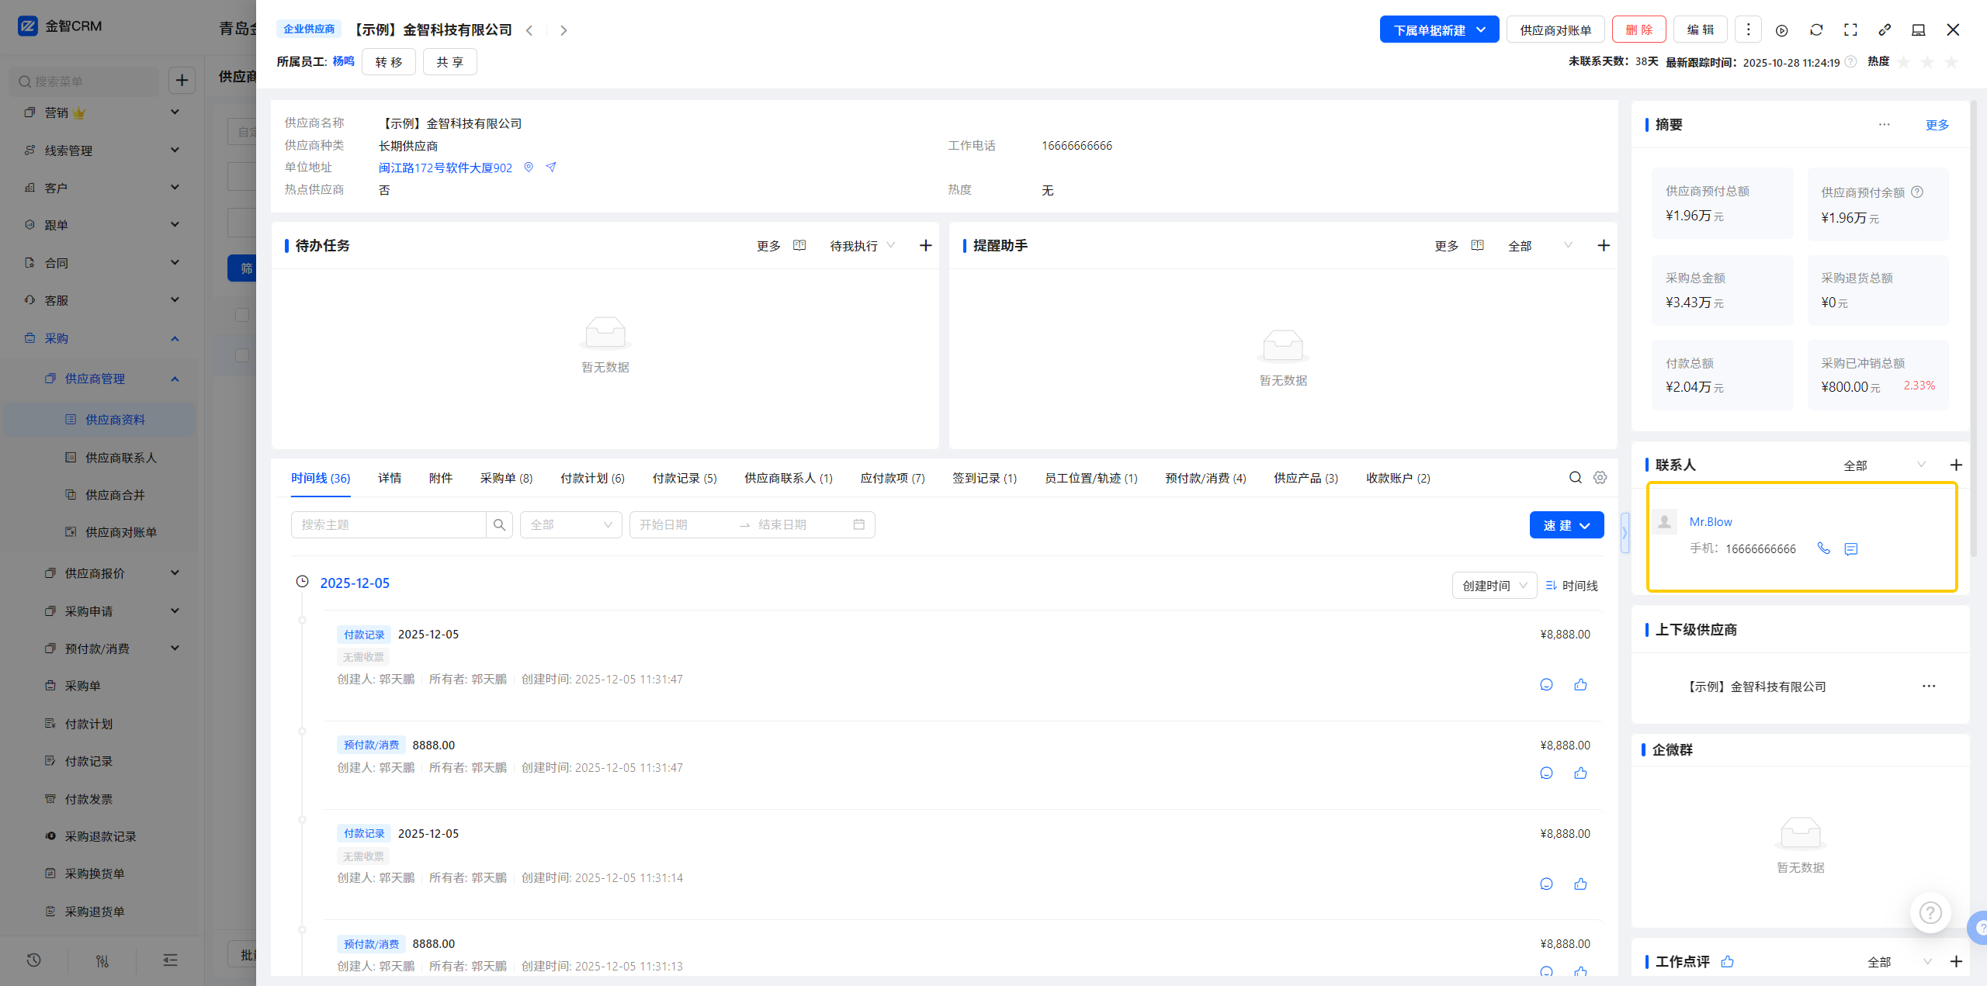Switch to the 采购单 (8) tab

click(x=506, y=478)
